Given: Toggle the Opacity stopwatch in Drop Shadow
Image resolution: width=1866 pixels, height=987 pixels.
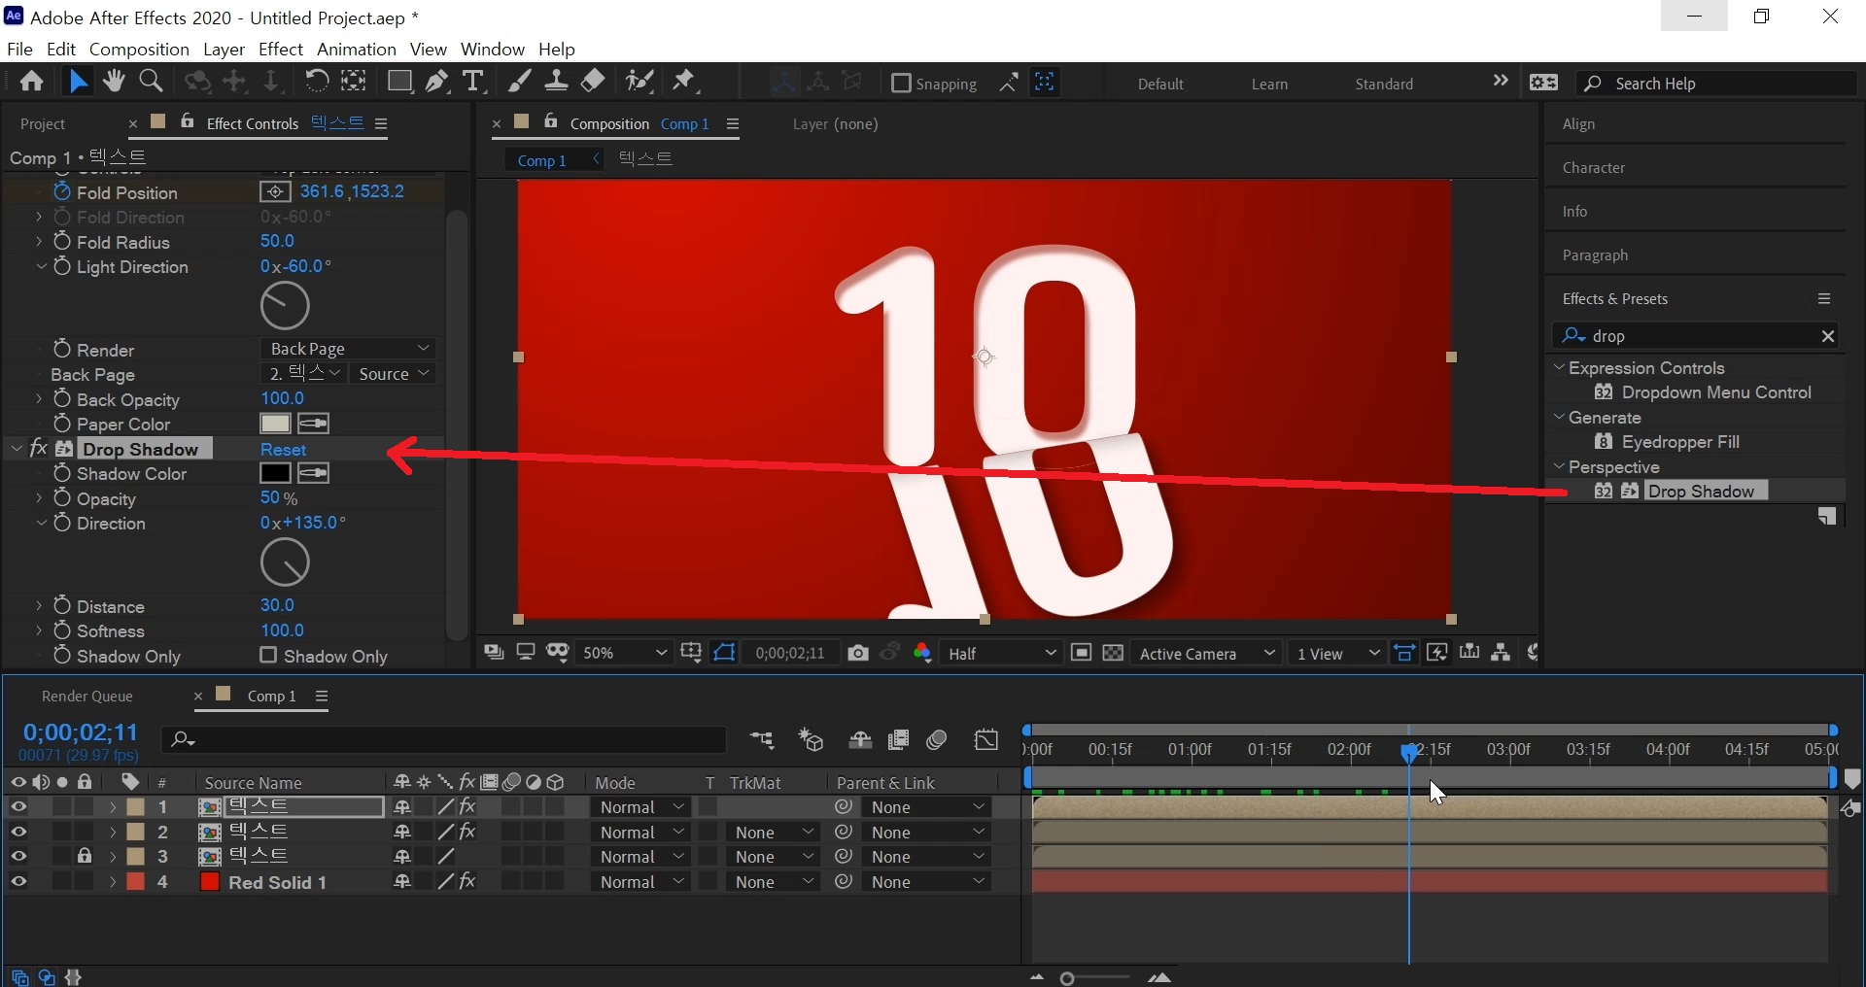Looking at the screenshot, I should [62, 498].
